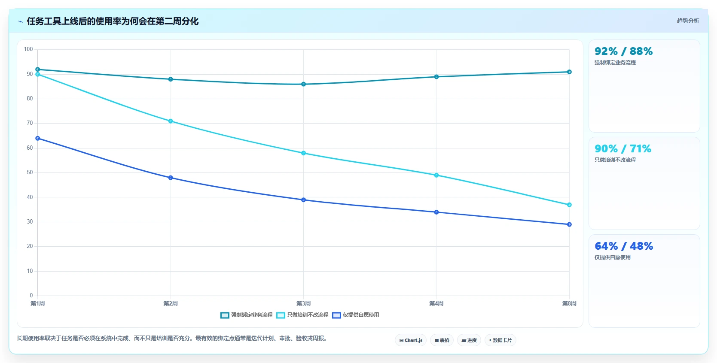Click the 第4周 point on 强制绑定业务流程 line
This screenshot has width=717, height=363.
(x=436, y=77)
